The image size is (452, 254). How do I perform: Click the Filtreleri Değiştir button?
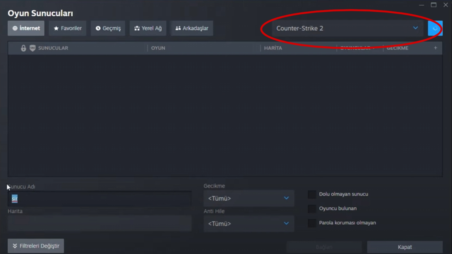click(36, 246)
